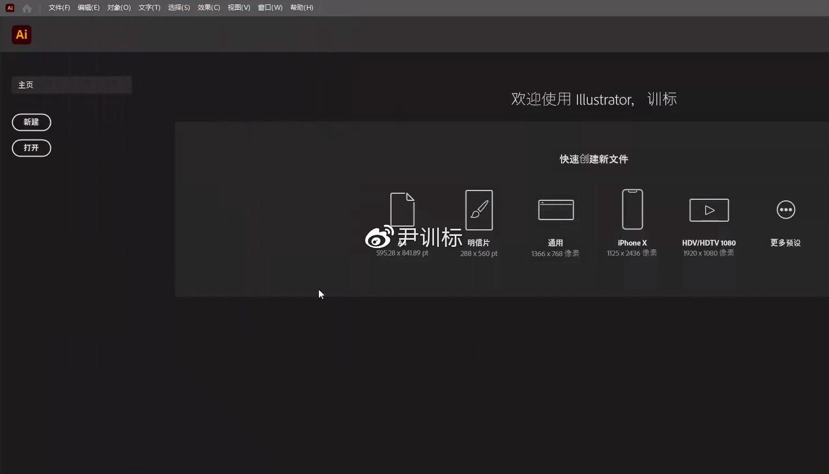Click the iPhone X label text
829x474 pixels.
[632, 243]
